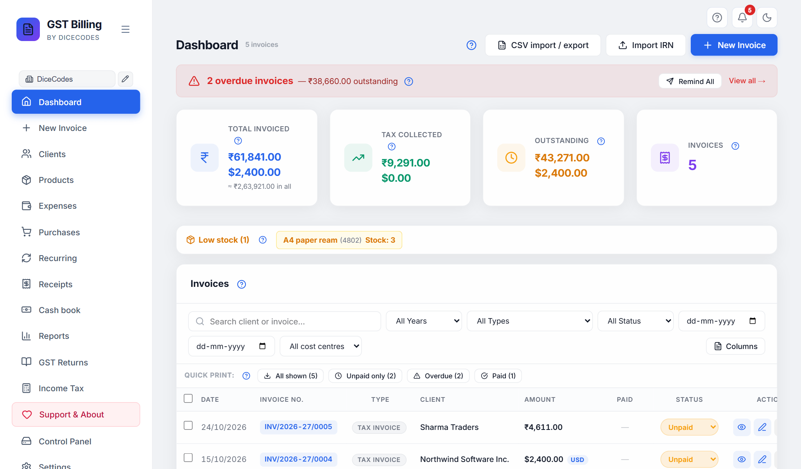Click overdue warning triangle icon in alert banner
This screenshot has width=801, height=469.
(194, 81)
